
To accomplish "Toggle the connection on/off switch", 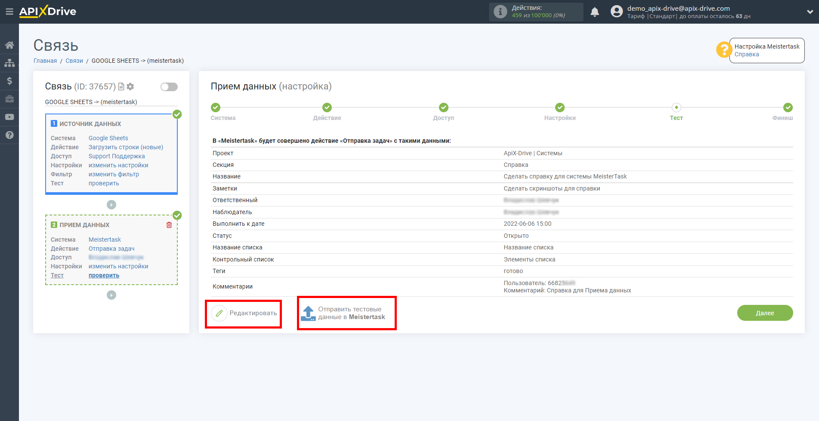I will (x=169, y=87).
